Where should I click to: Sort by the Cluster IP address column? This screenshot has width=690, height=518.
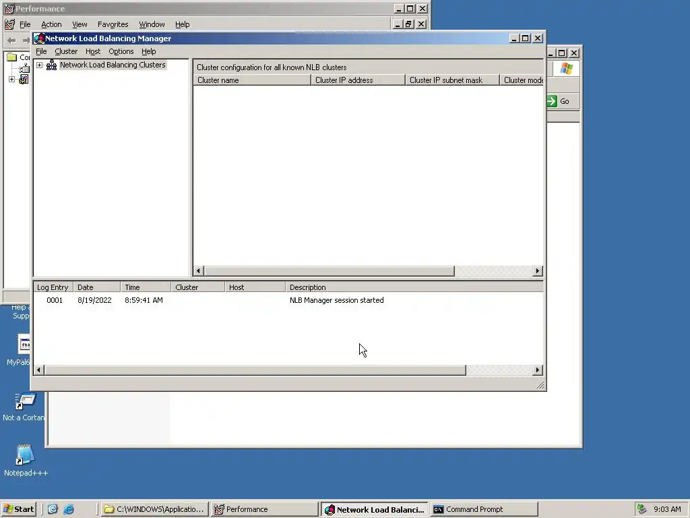[x=358, y=80]
